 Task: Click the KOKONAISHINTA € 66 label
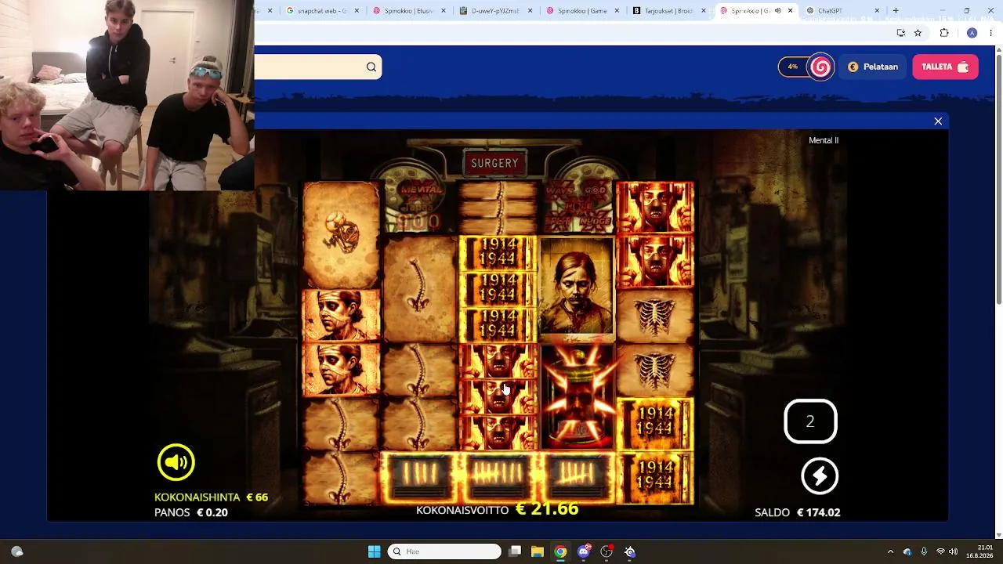(x=211, y=497)
